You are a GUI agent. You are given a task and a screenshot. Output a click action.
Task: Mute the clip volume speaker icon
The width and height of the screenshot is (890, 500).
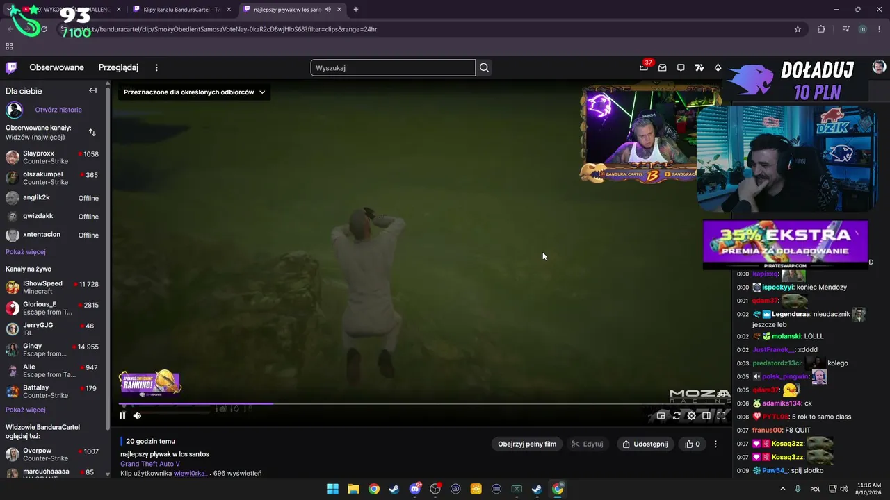tap(137, 416)
